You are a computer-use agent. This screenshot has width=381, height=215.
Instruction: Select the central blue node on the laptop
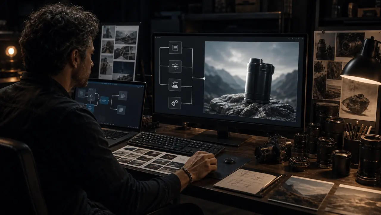coord(104,100)
